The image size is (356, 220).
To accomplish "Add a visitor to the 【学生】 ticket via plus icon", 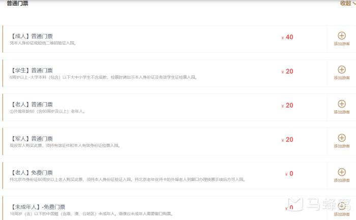I will [341, 70].
